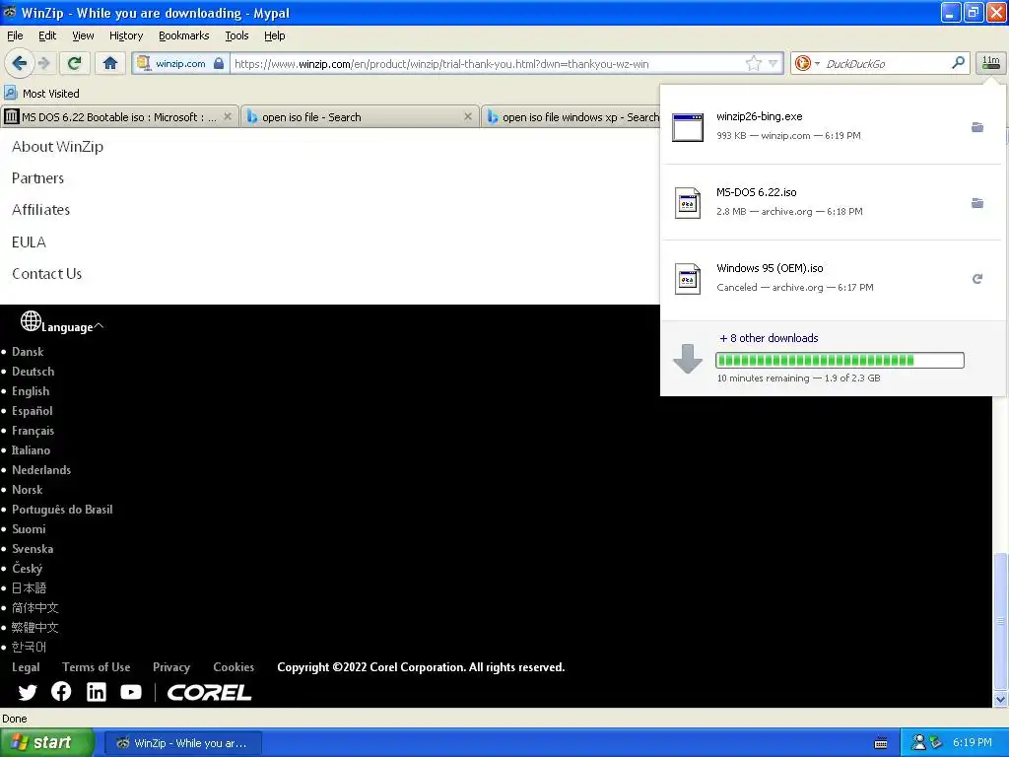This screenshot has height=757, width=1009.
Task: Open the History menu
Action: click(x=126, y=35)
